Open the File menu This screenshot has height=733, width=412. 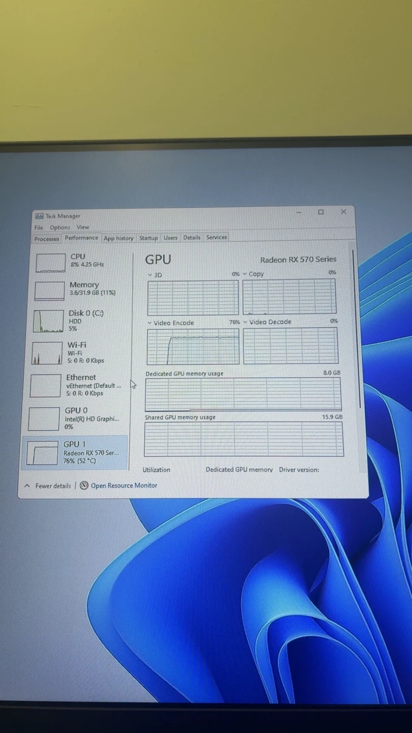(x=39, y=228)
